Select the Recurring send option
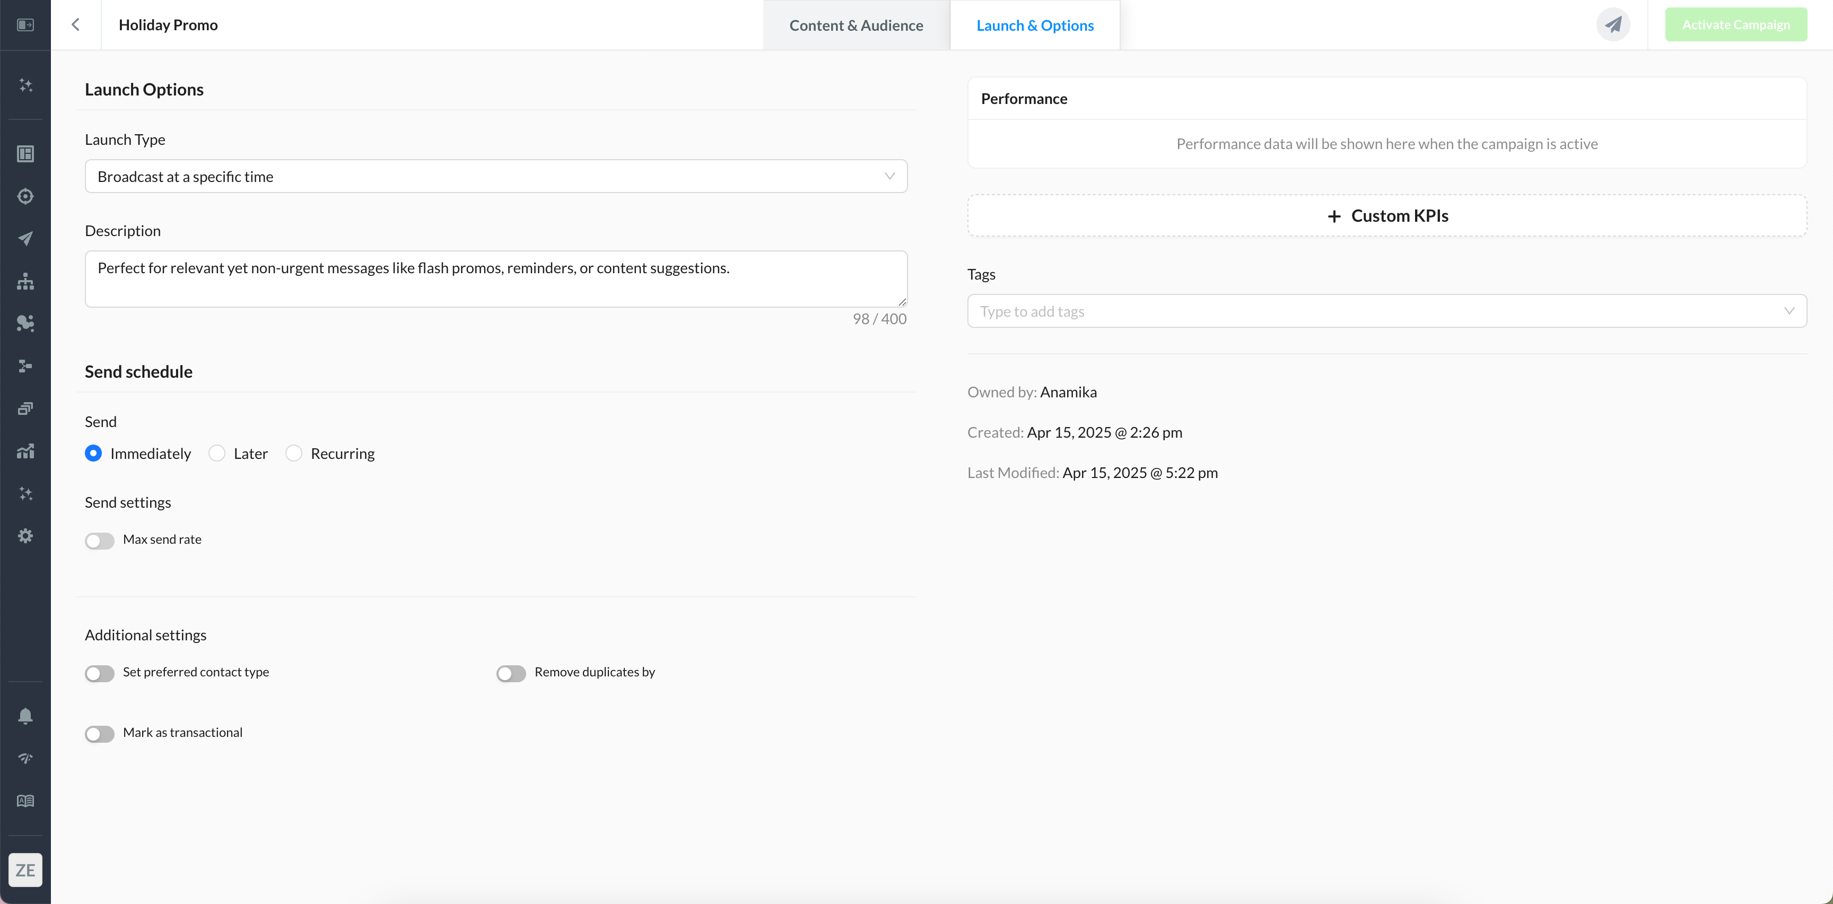 point(294,454)
